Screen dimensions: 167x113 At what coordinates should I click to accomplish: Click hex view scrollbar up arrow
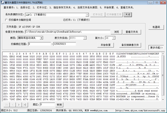[x=163, y=54]
